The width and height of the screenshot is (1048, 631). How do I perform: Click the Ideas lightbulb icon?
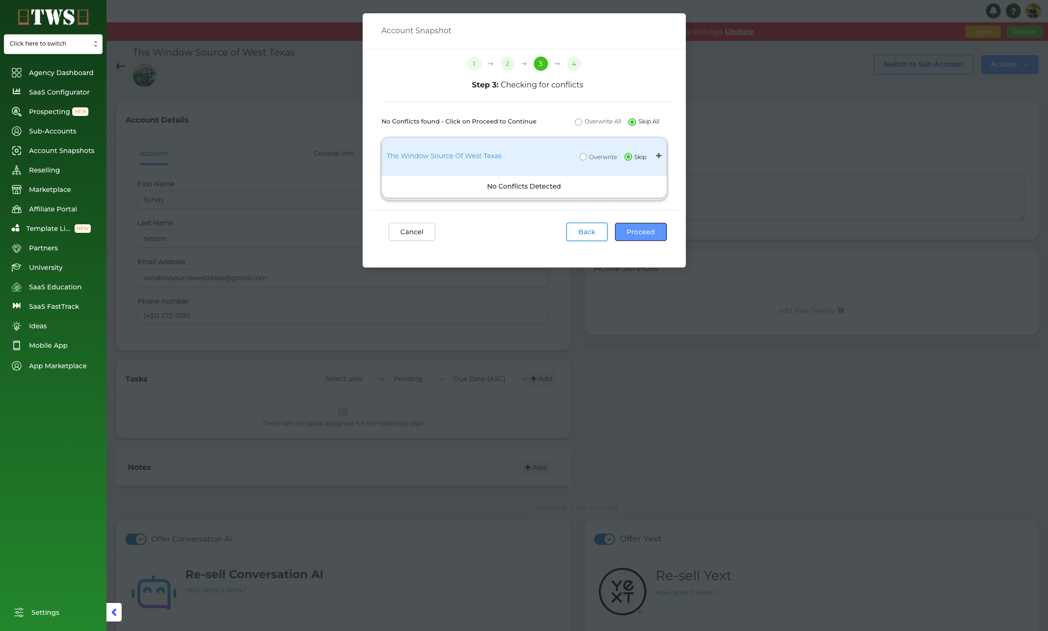[x=17, y=326]
